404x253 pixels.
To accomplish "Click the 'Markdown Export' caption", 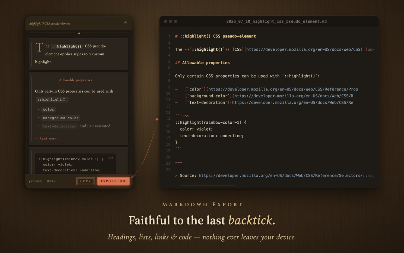I will (x=202, y=204).
